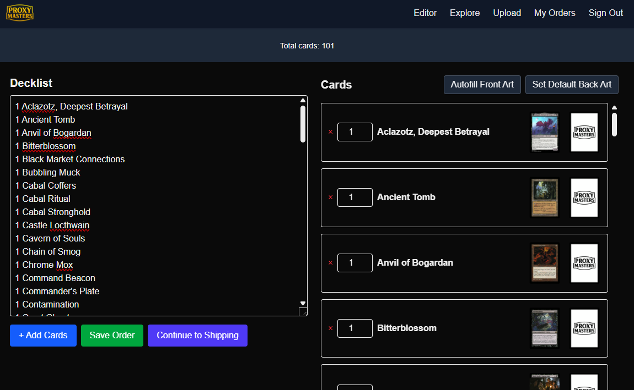This screenshot has height=390, width=634.
Task: Run Autofill Front Art
Action: 482,84
